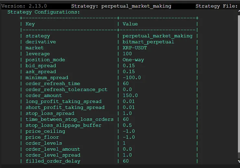Select the One-way position mode value
The width and height of the screenshot is (240, 168).
(133, 60)
